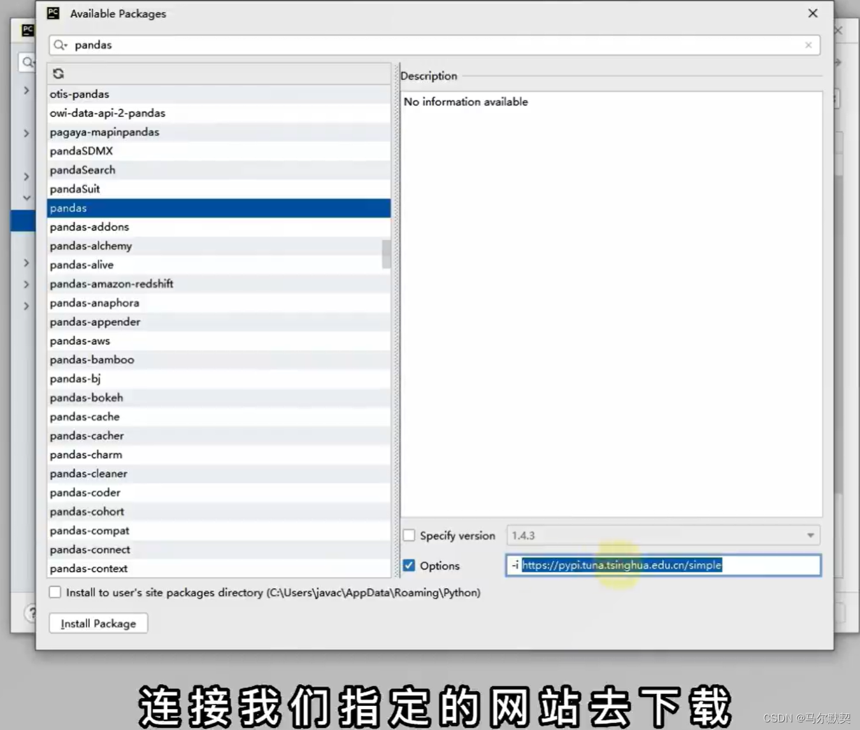Select pandas-anaphora package

pos(219,303)
